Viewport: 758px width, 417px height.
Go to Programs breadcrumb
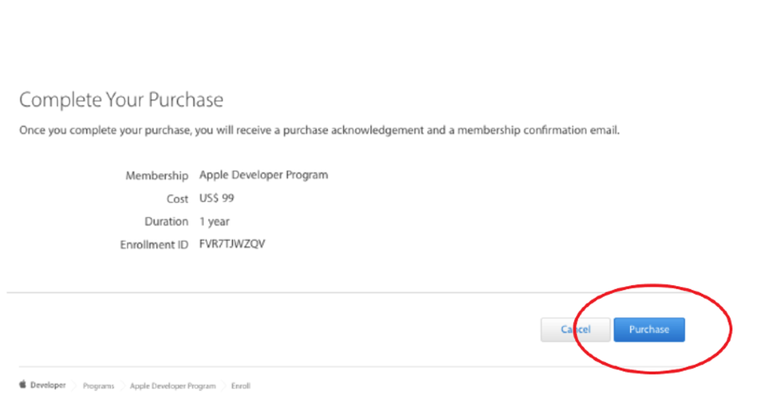[99, 386]
